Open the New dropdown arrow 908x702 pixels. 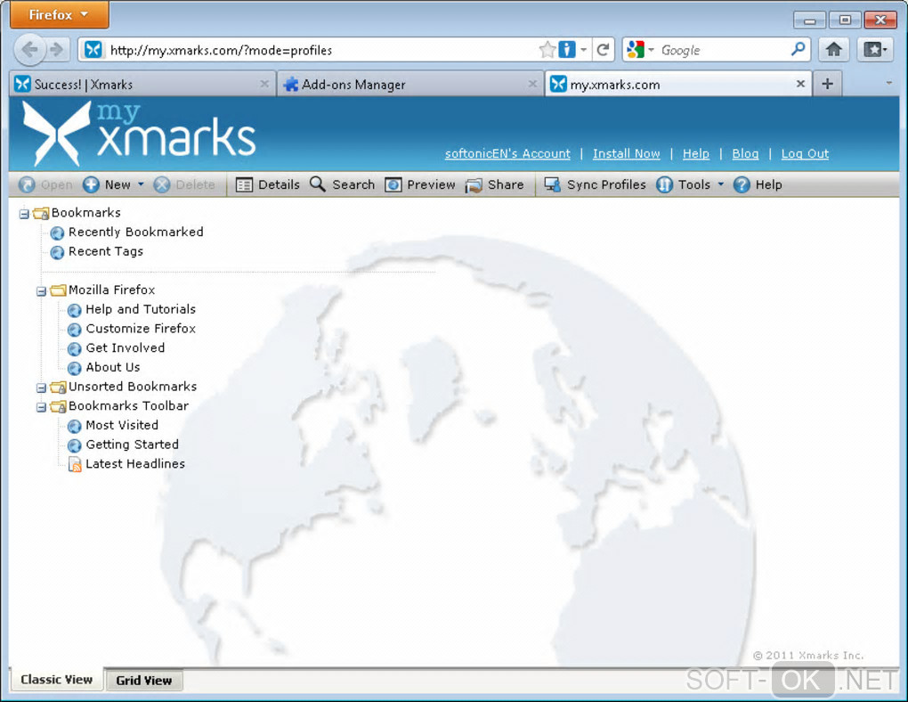[141, 184]
